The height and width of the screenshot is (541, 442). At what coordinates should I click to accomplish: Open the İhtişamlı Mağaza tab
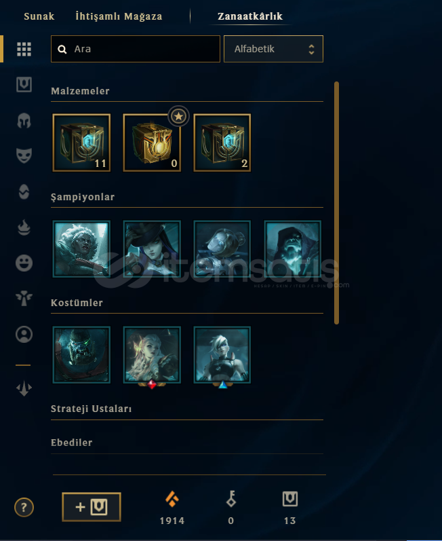click(119, 16)
